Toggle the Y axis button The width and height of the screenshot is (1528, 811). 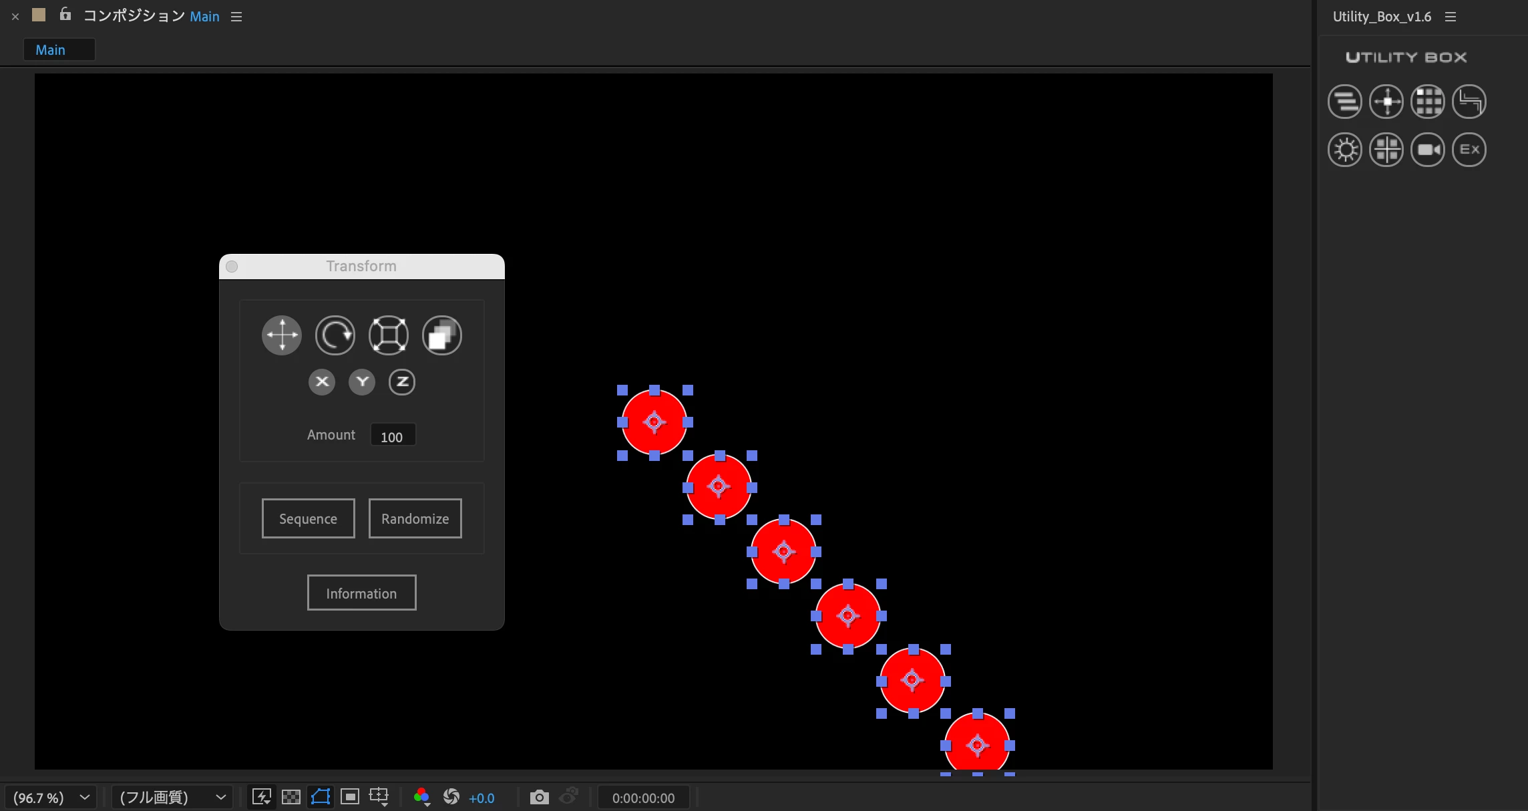[362, 382]
